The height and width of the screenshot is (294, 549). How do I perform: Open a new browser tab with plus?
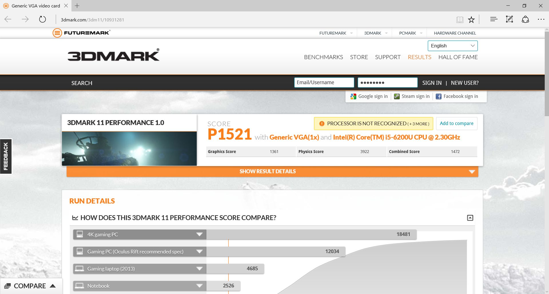(x=77, y=6)
